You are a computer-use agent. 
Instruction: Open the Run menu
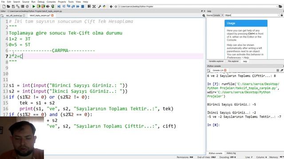(33, 2)
